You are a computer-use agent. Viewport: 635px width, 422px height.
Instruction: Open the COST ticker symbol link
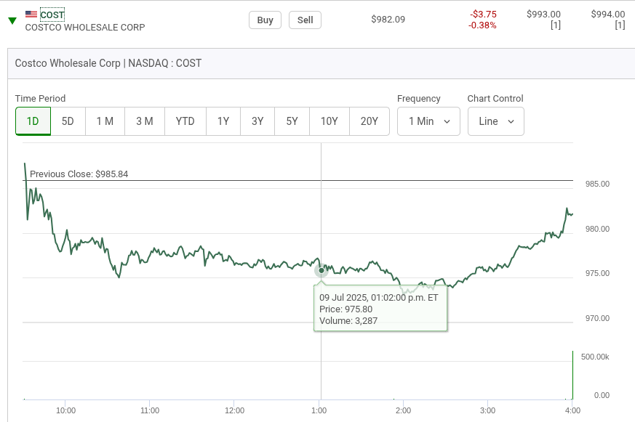52,15
